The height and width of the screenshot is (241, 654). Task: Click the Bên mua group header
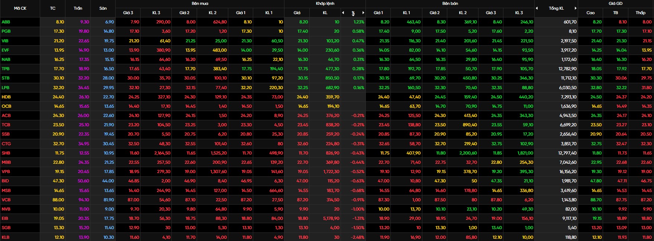[200, 3]
